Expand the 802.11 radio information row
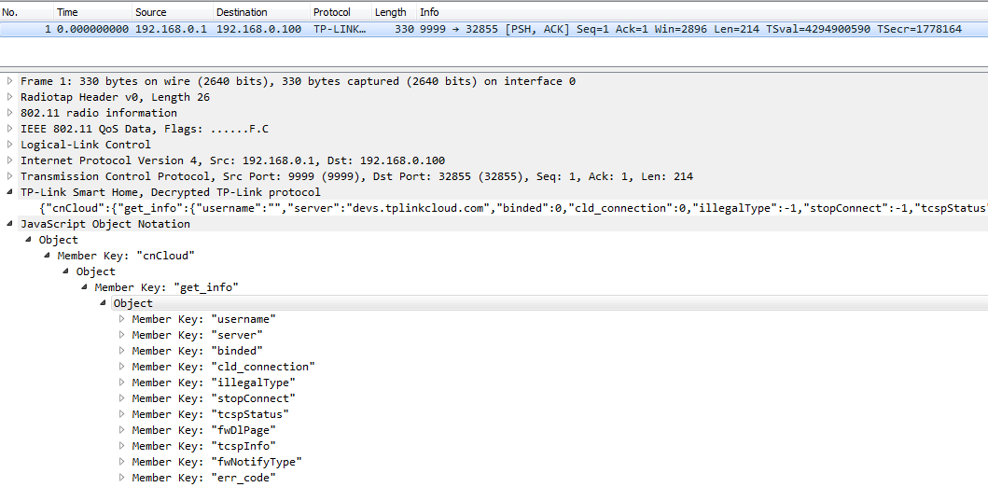The image size is (988, 487). click(x=10, y=113)
